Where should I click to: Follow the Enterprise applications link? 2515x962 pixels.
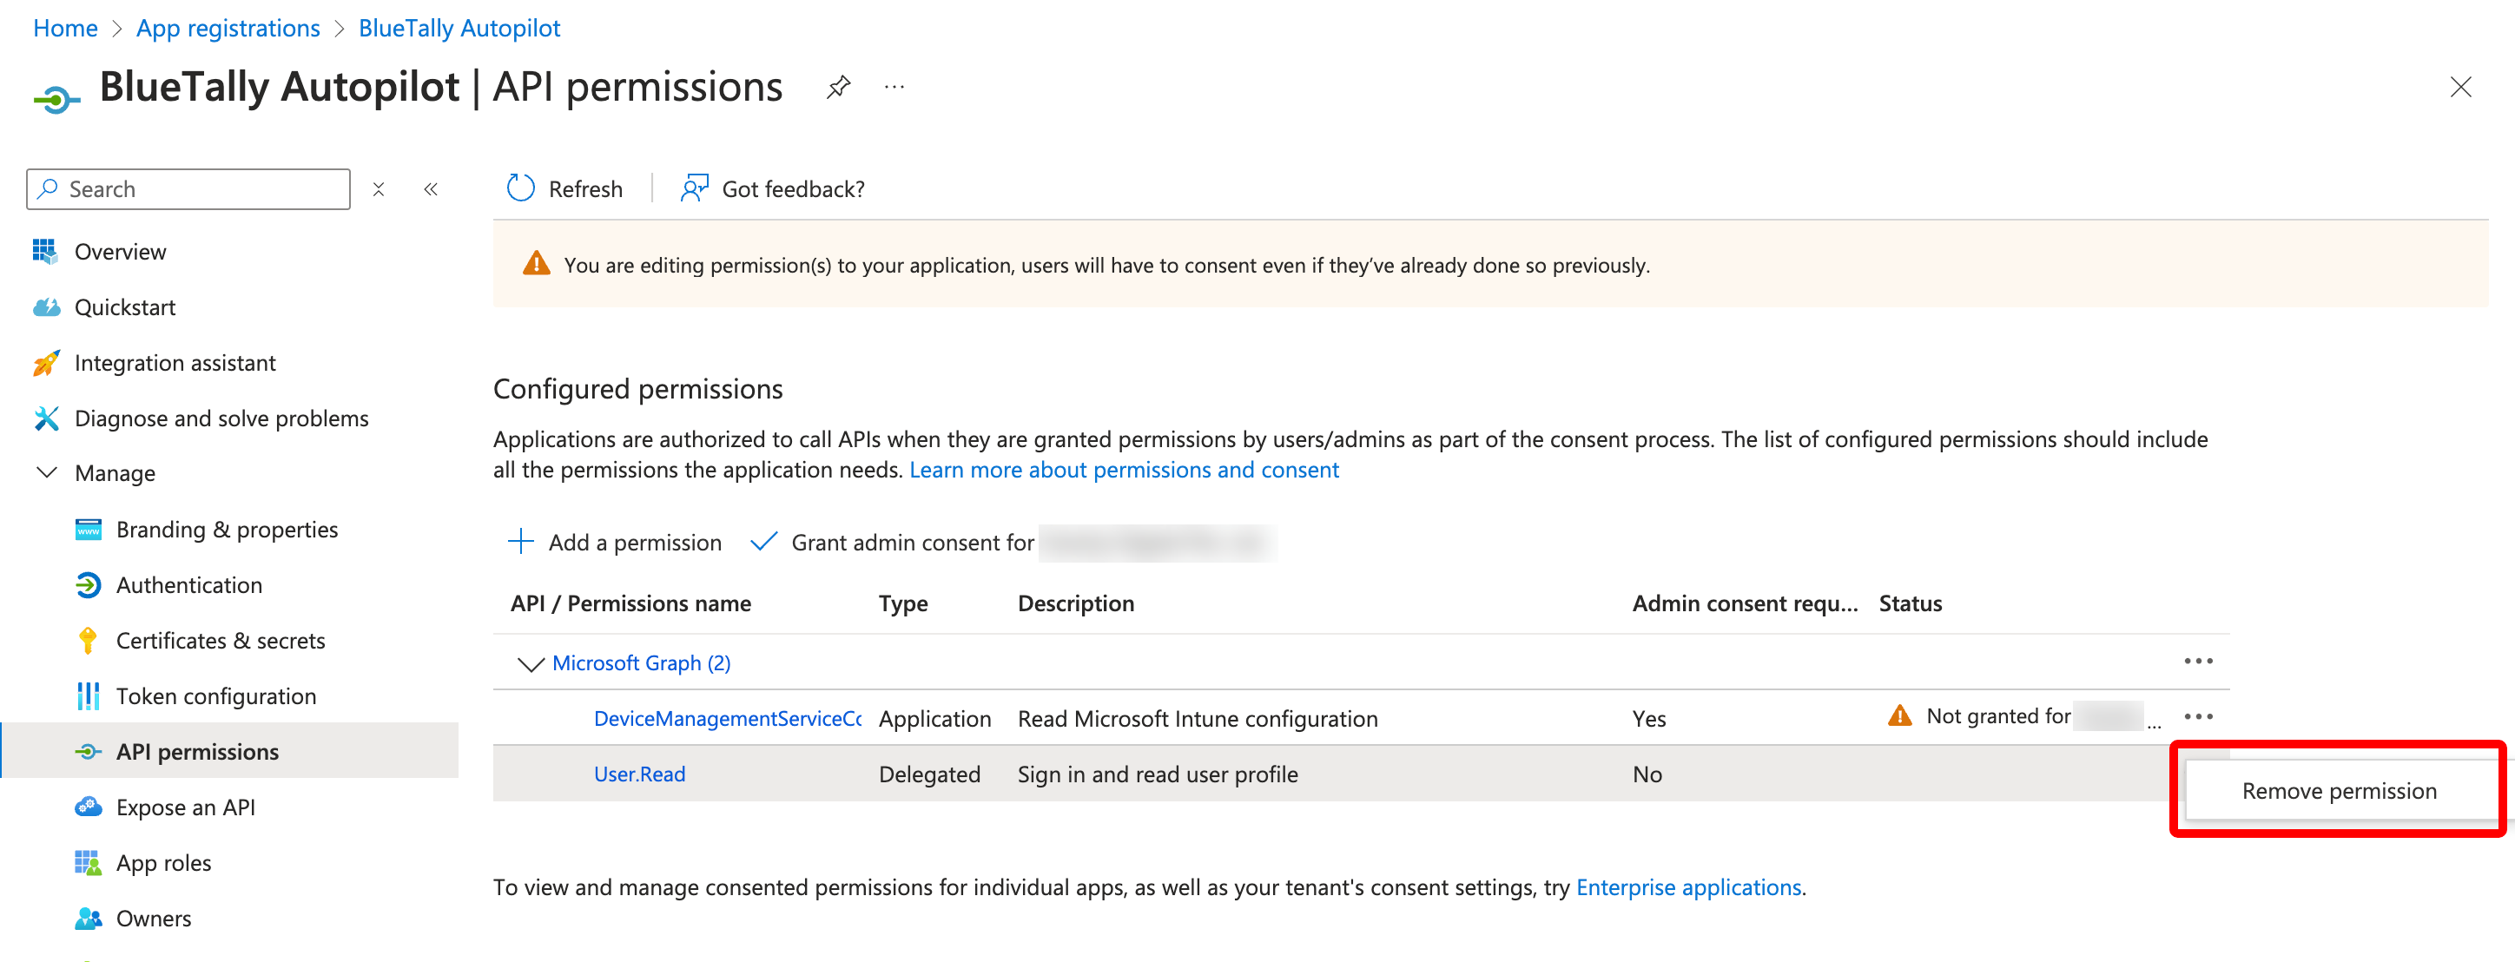coord(1688,886)
